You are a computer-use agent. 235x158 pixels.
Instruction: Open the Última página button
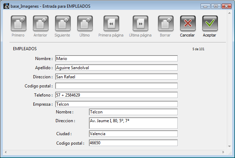pos(141,24)
